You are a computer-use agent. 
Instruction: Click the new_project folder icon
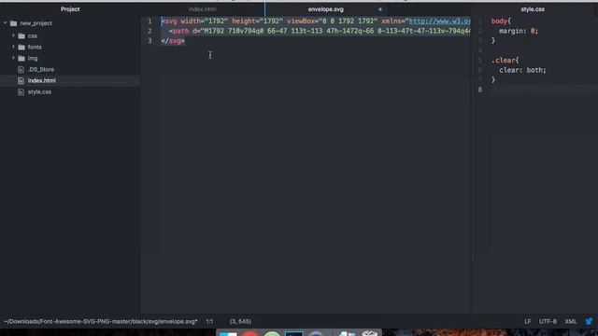pyautogui.click(x=14, y=23)
